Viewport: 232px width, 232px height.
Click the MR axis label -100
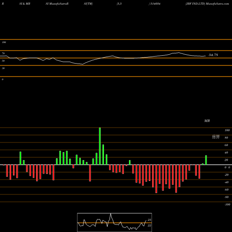(x=227, y=205)
